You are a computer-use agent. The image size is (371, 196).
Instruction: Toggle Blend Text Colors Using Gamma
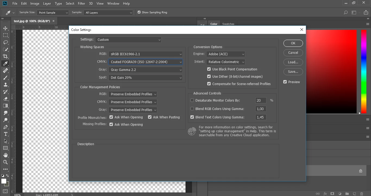pyautogui.click(x=192, y=117)
